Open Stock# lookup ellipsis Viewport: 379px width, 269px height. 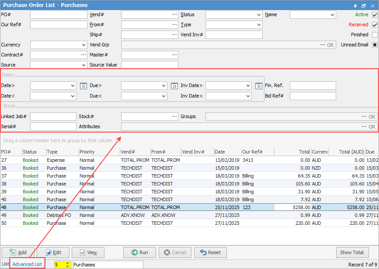coord(174,117)
